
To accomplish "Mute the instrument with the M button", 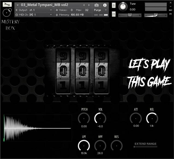I will [x=114, y=14].
